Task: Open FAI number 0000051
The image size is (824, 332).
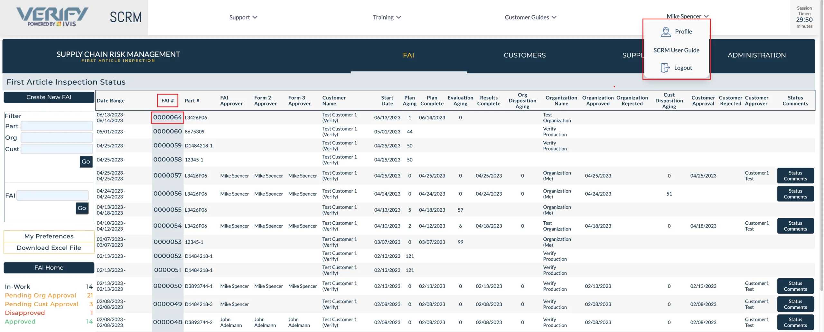Action: click(x=167, y=270)
